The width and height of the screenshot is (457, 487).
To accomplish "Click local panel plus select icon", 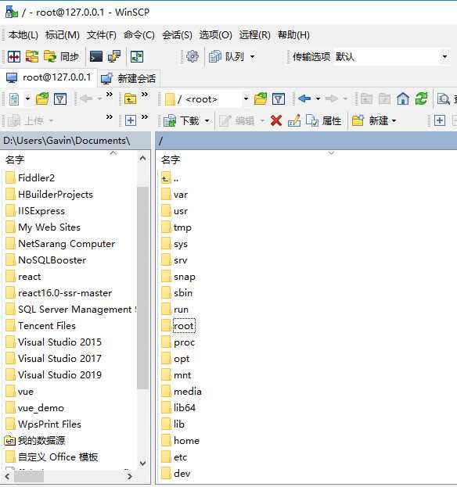I will pos(131,120).
